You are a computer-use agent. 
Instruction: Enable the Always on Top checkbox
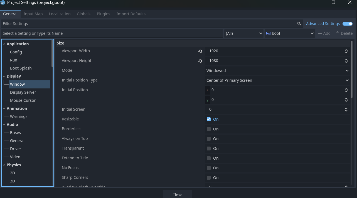[209, 139]
